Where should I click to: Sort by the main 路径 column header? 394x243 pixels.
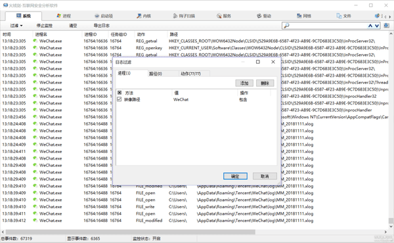coord(173,34)
